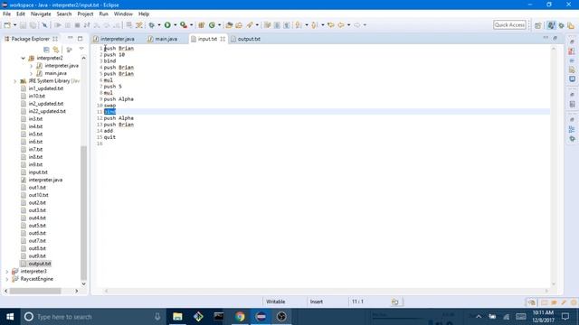Image resolution: width=579 pixels, height=325 pixels.
Task: Click the Search flashlight icon
Action: click(250, 25)
